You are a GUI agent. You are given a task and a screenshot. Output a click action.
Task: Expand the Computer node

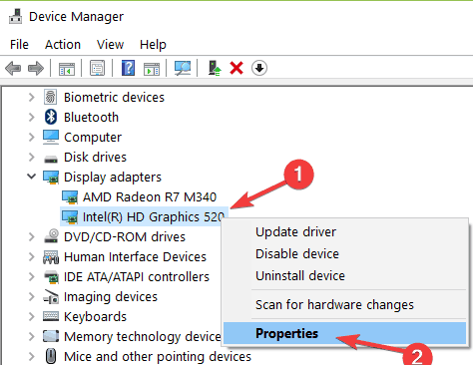tap(32, 137)
